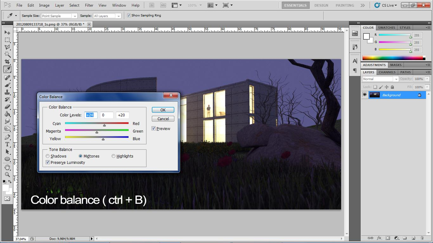Select the Magic Wand tool

coord(7,54)
